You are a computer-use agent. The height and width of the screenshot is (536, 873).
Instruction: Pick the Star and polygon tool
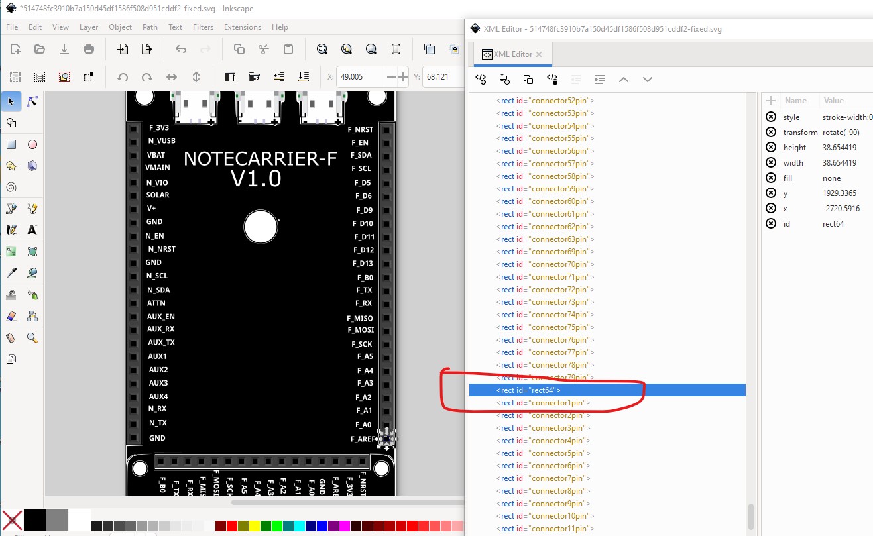(11, 166)
